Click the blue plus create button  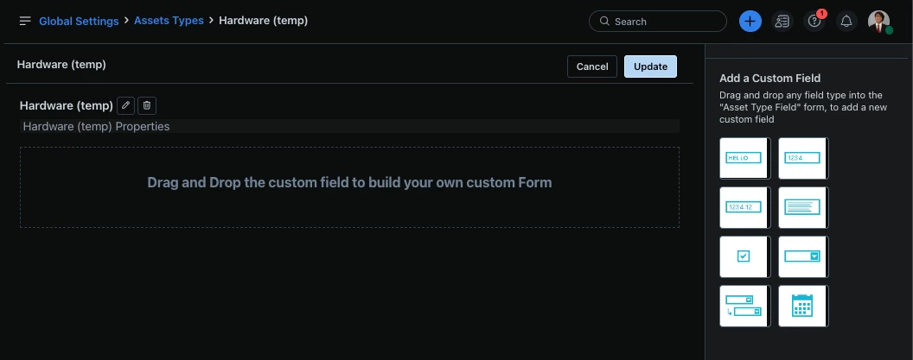tap(750, 22)
